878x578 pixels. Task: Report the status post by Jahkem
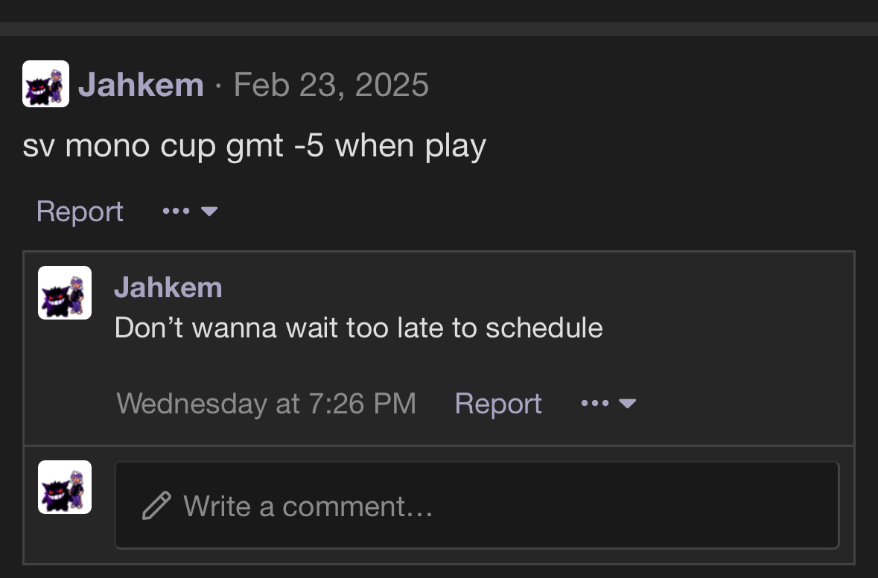[80, 212]
